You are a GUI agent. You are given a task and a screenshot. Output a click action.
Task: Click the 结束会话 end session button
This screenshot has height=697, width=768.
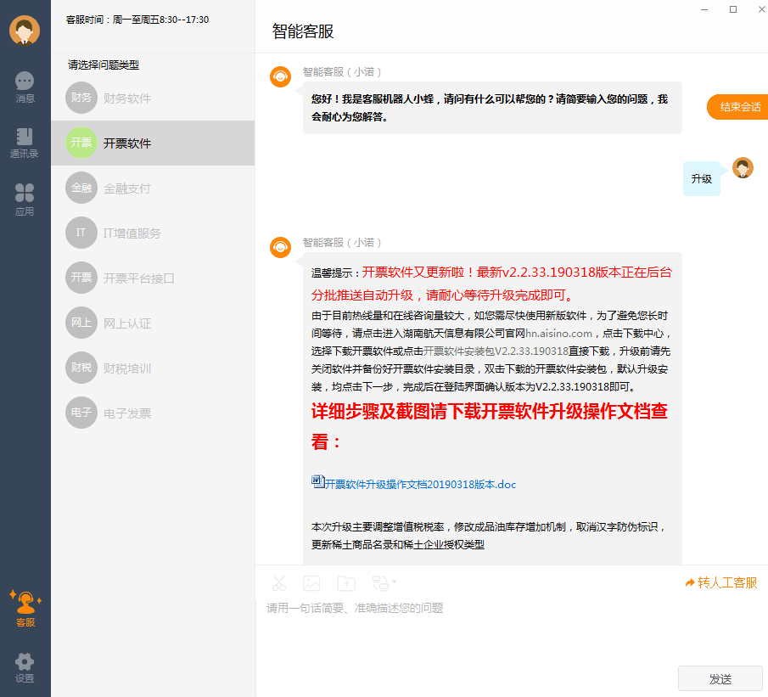[x=738, y=107]
